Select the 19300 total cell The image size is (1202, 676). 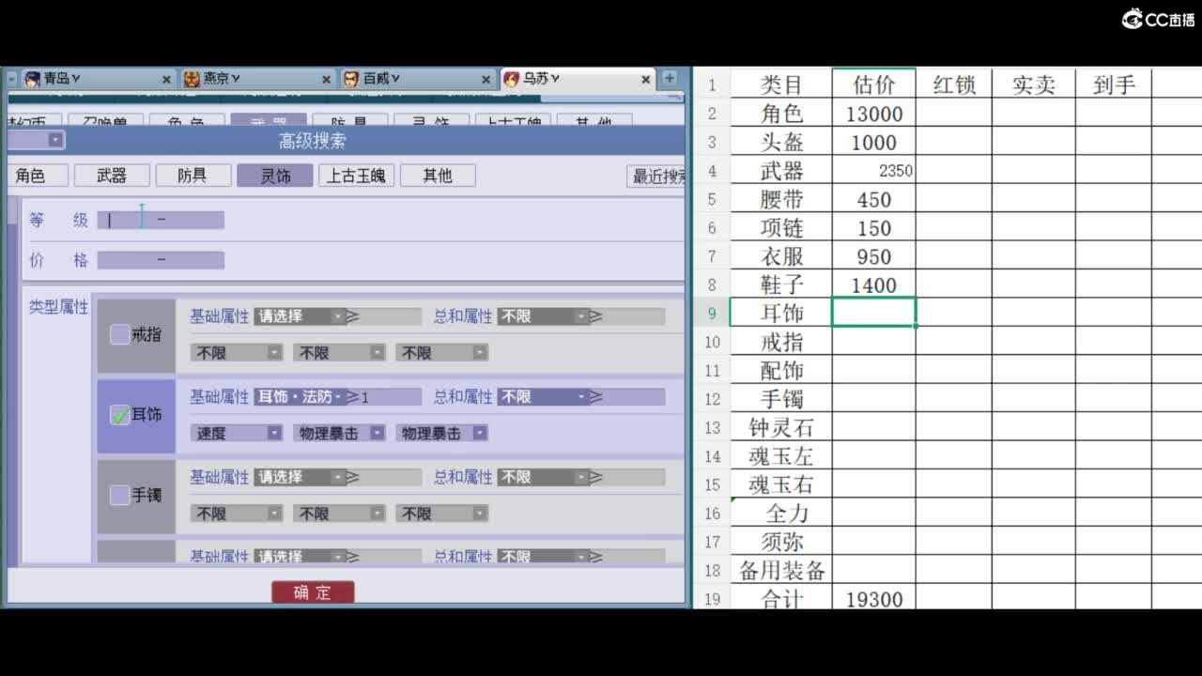[x=874, y=599]
